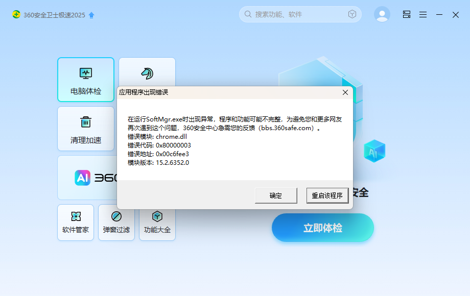Screen dimensions: 470x296
Task: Minimize the 360 Security Guard window
Action: [x=439, y=14]
